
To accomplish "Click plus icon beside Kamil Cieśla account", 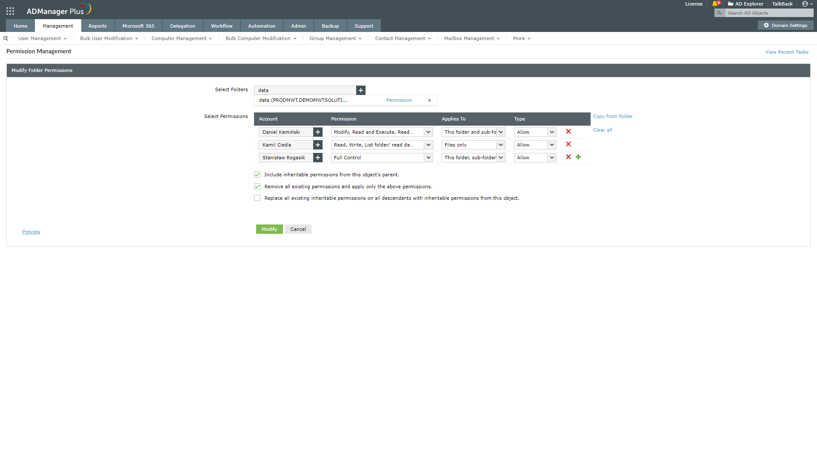I will click(318, 145).
